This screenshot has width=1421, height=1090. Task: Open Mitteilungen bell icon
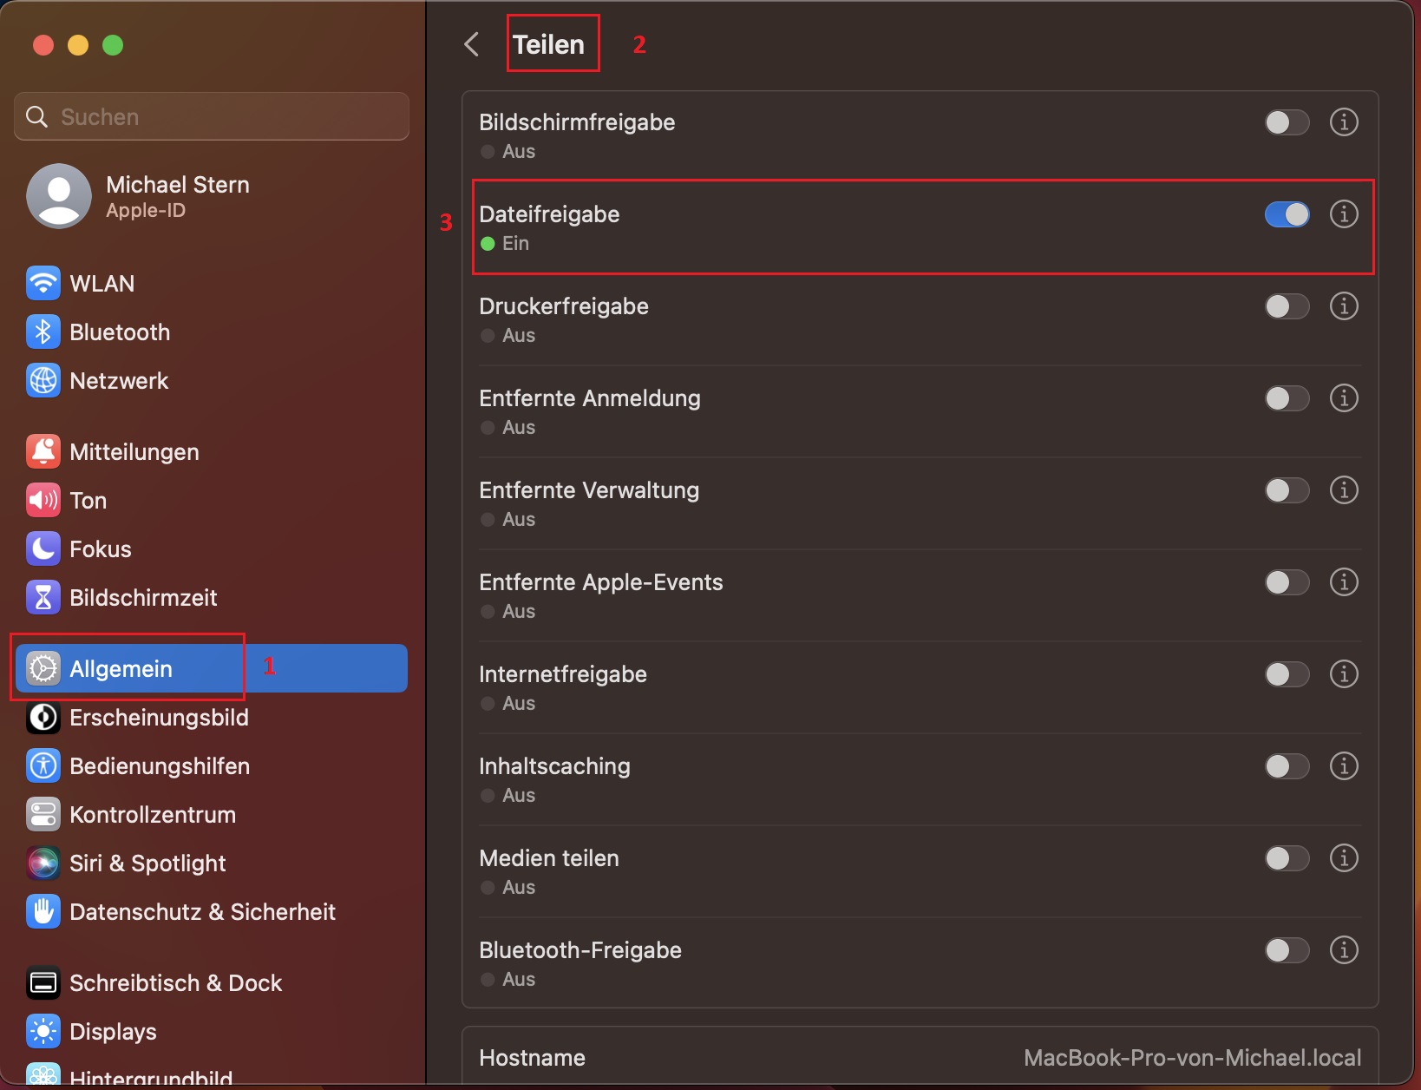click(x=43, y=451)
